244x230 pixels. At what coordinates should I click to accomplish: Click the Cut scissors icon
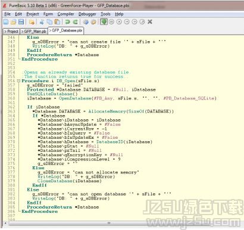(x=42, y=22)
